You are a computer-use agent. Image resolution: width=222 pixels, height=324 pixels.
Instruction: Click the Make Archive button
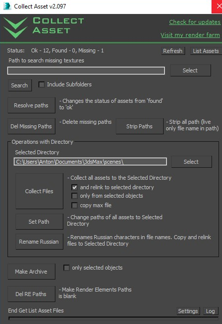(x=31, y=272)
